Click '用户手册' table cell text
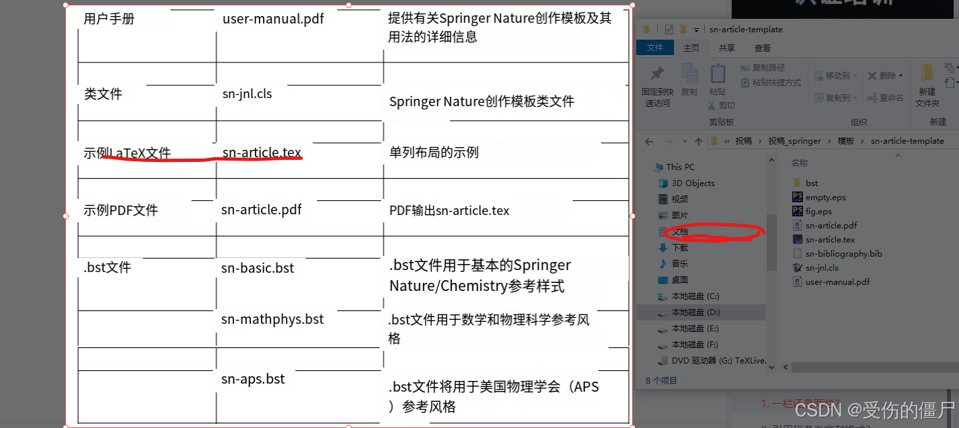Image resolution: width=959 pixels, height=428 pixels. [109, 19]
